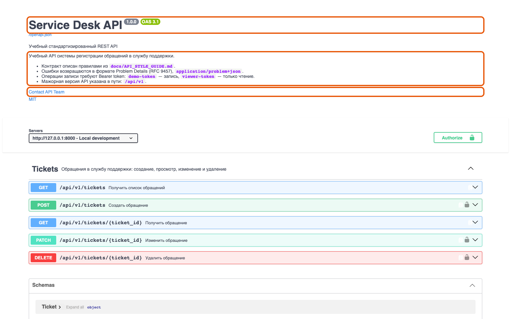Open the Contact API Team link
This screenshot has height=319, width=511.
pos(47,92)
